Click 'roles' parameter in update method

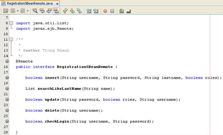click(x=129, y=100)
